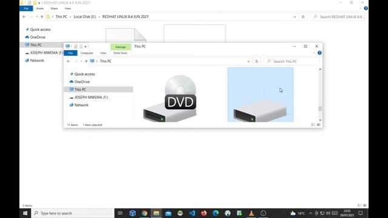Open Task View from taskbar
The image size is (388, 218).
(x=120, y=213)
